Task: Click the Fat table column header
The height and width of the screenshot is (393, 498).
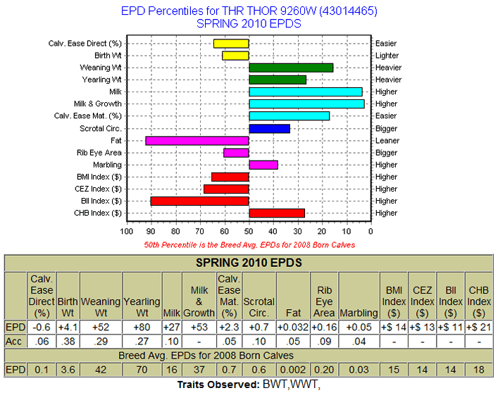Action: click(293, 296)
